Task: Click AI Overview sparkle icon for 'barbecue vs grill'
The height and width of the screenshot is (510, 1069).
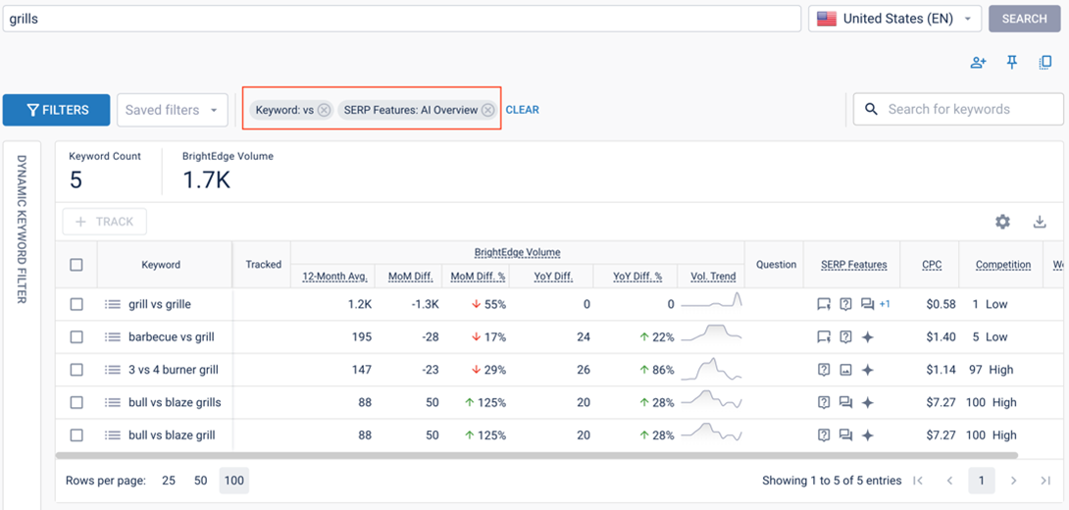Action: tap(867, 337)
